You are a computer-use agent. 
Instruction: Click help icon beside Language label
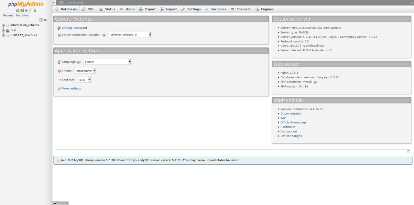pos(79,62)
